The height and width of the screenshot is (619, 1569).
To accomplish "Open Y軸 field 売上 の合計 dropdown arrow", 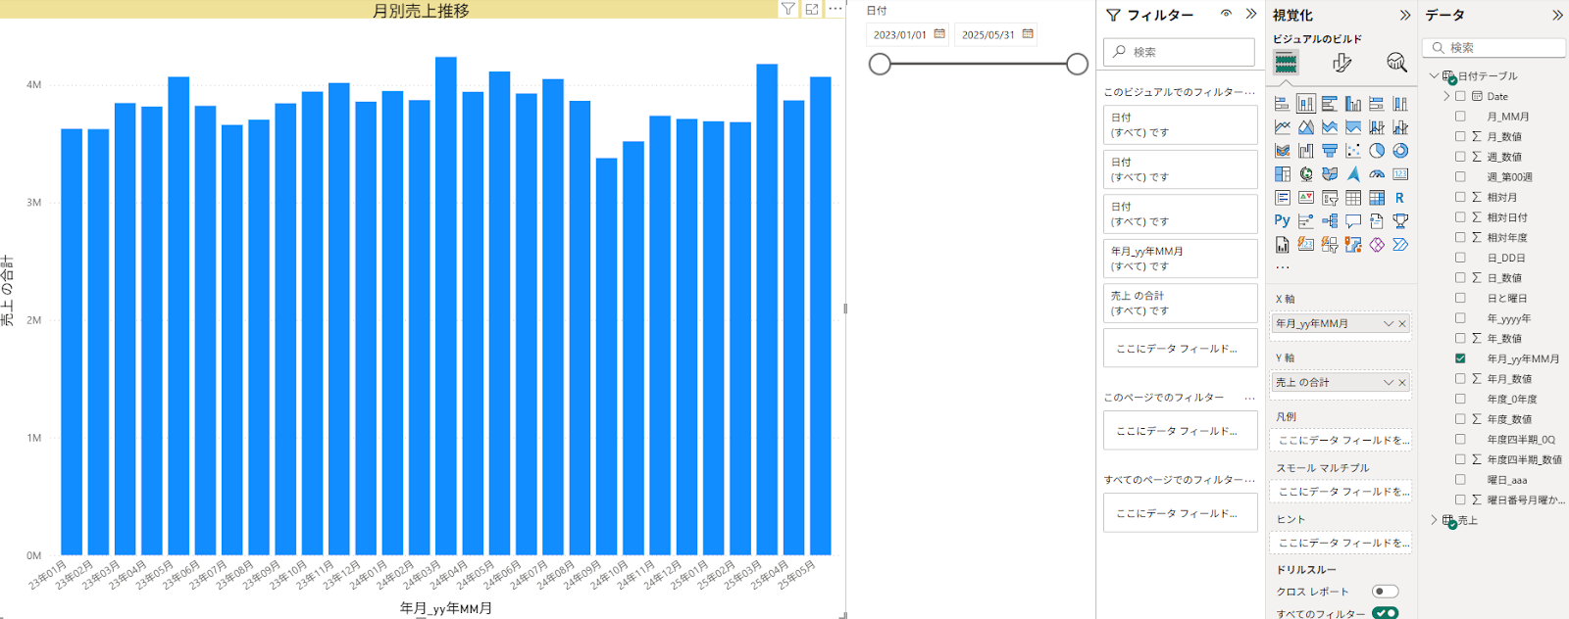I will pyautogui.click(x=1389, y=382).
